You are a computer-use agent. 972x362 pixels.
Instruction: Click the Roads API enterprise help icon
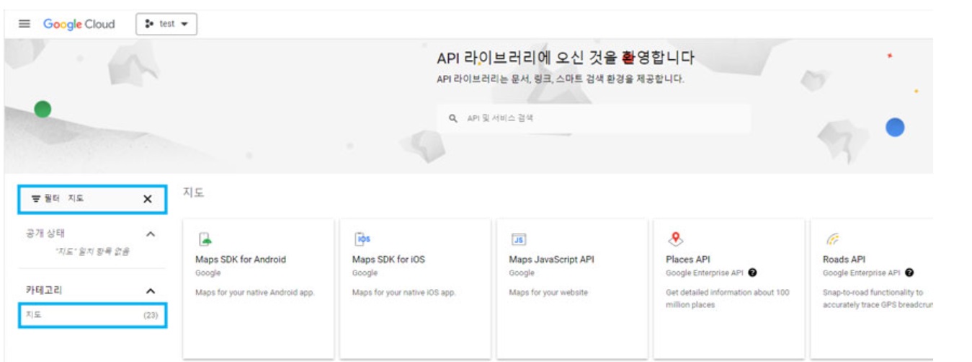(x=909, y=273)
